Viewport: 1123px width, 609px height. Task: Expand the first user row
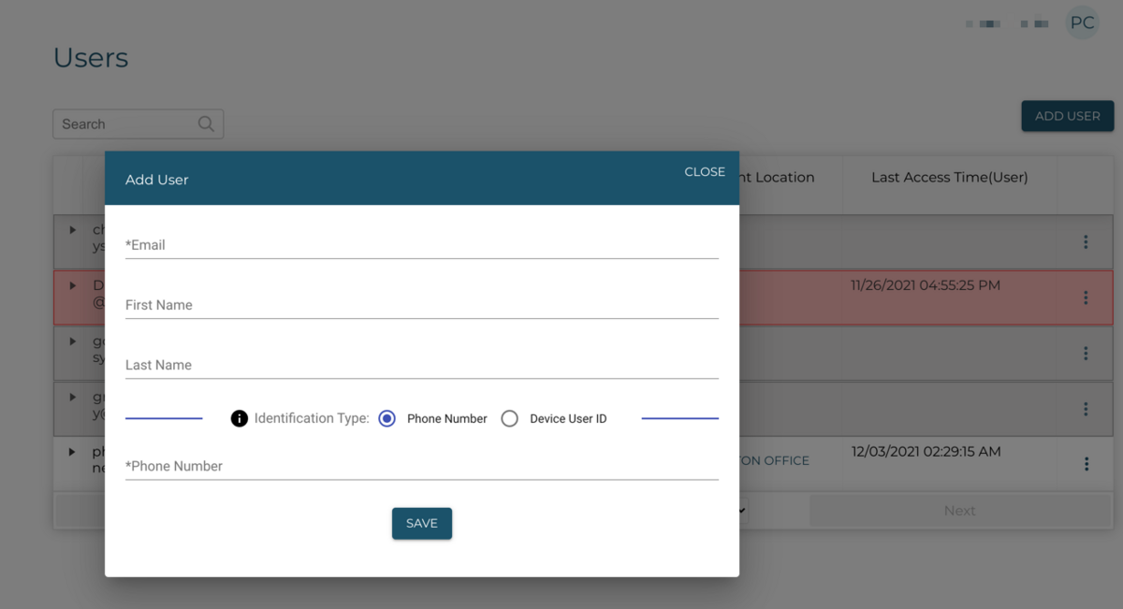click(73, 229)
